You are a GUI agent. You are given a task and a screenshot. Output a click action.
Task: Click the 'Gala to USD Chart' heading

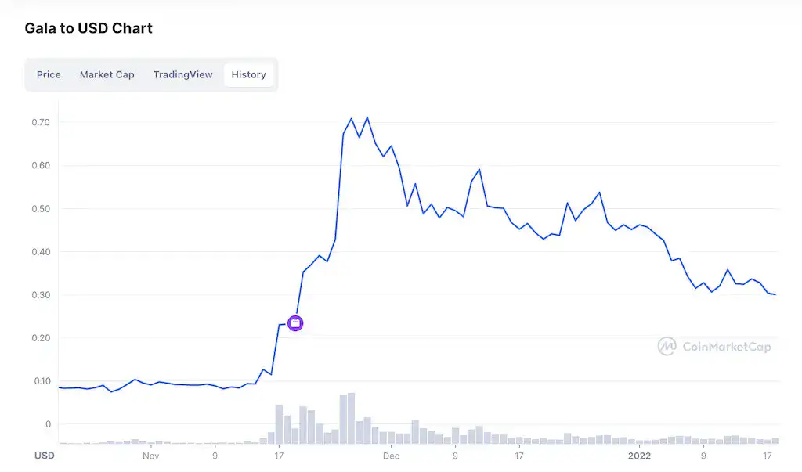click(x=89, y=28)
